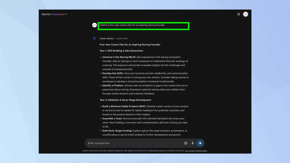The width and height of the screenshot is (290, 163).
Task: Switch to the Advanced version of Gemini
Action: [58, 14]
